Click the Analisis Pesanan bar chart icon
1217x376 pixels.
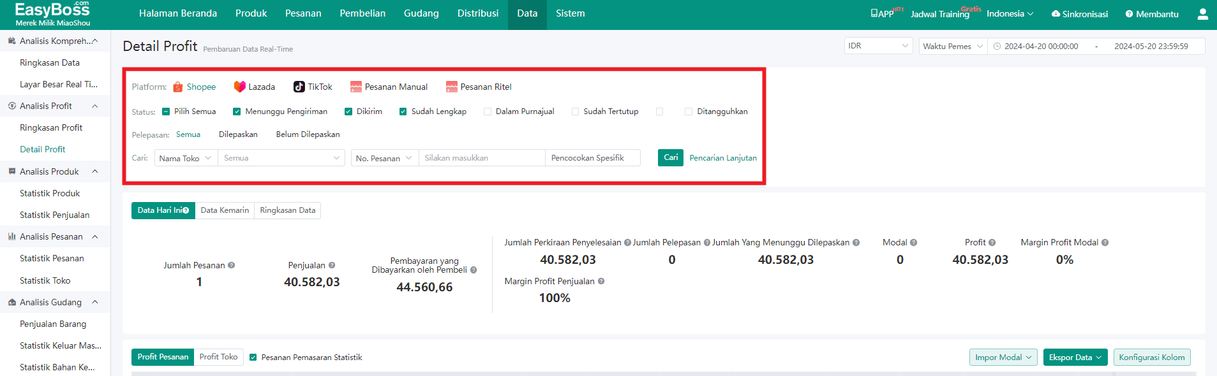pos(12,236)
